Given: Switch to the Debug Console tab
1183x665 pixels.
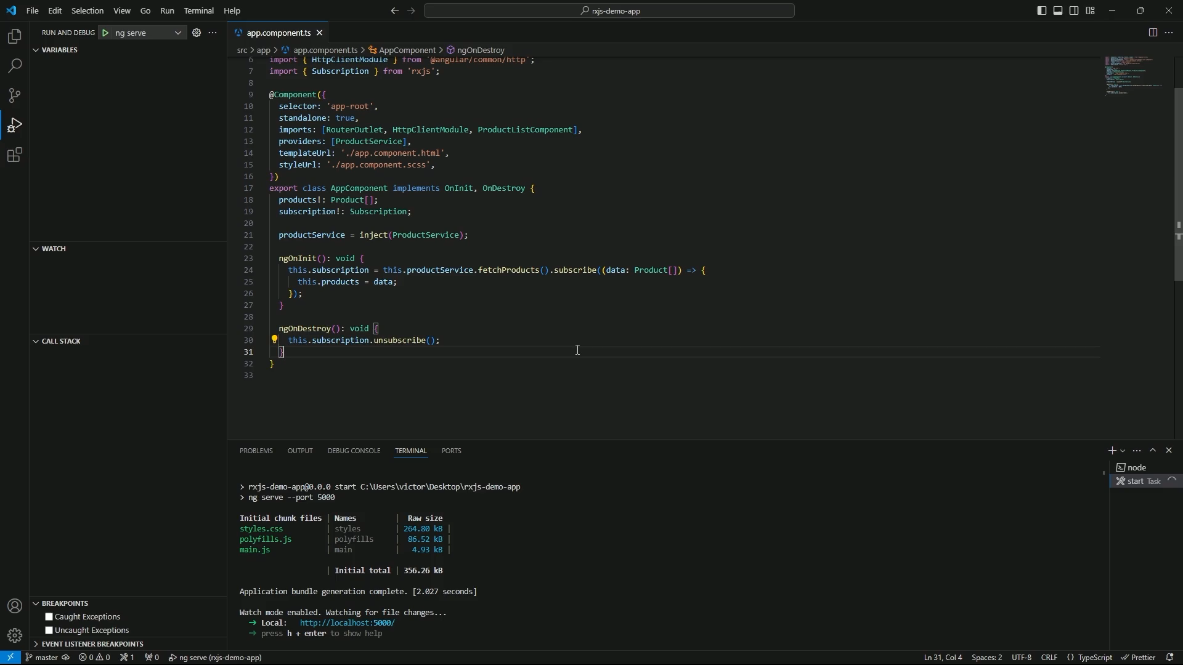Looking at the screenshot, I should [x=354, y=451].
